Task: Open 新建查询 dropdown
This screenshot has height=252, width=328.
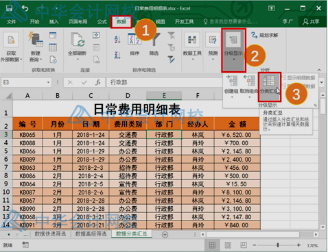Action: click(36, 47)
